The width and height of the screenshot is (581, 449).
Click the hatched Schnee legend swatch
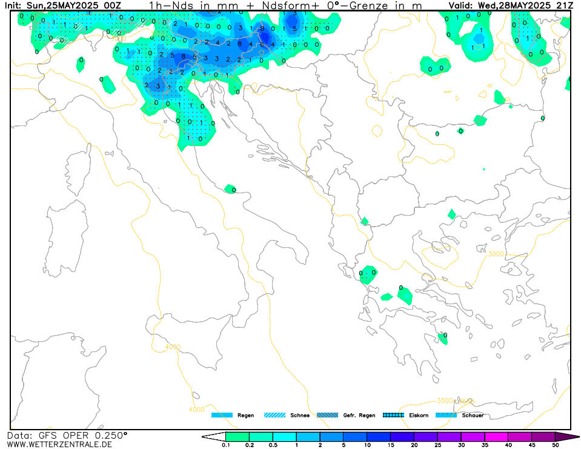[x=274, y=415]
